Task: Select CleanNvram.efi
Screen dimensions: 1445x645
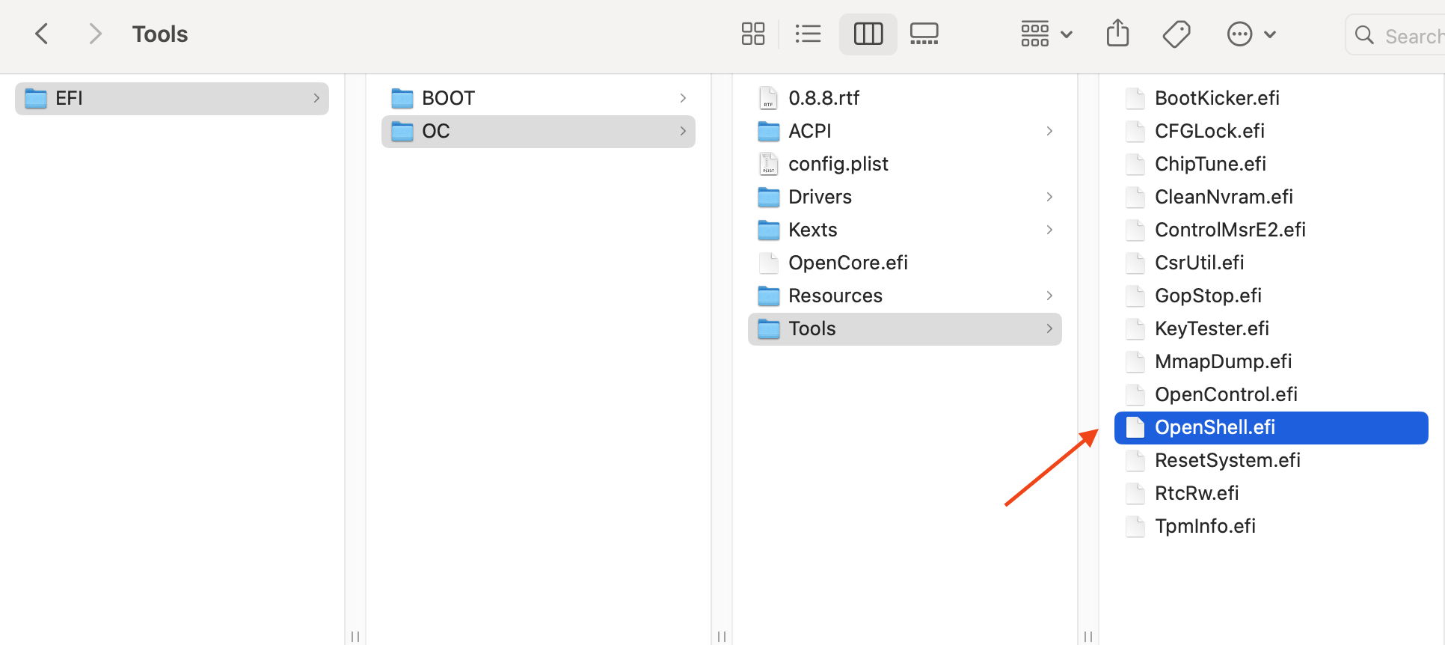Action: tap(1271, 197)
